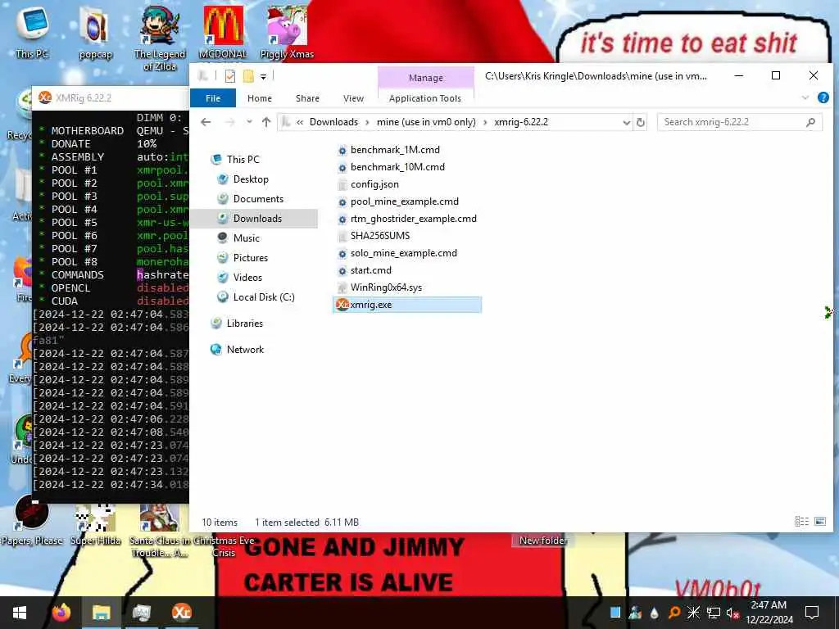This screenshot has height=629, width=839.
Task: Select Super Hilda desktop shortcut
Action: pos(96,524)
